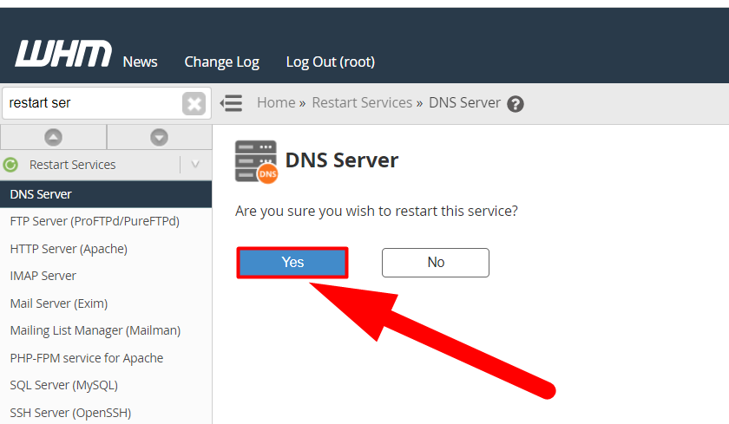Select Restart Services sidebar heading
The width and height of the screenshot is (729, 424).
(x=73, y=165)
